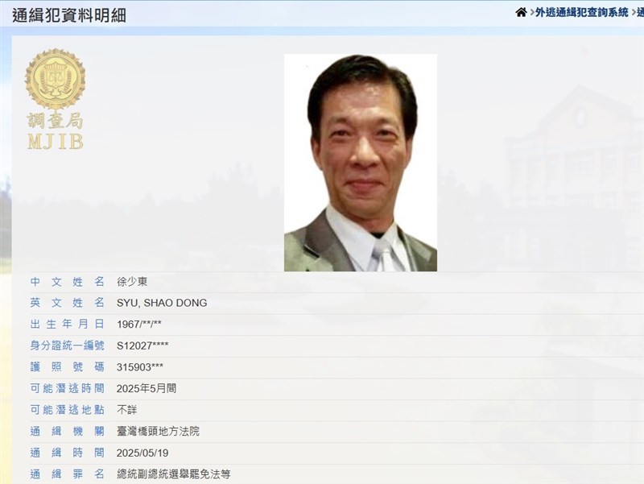The width and height of the screenshot is (644, 484).
Task: Click the 通緝機關 field label
Action: pos(68,432)
